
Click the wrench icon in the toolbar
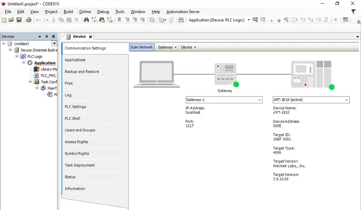(x=286, y=20)
